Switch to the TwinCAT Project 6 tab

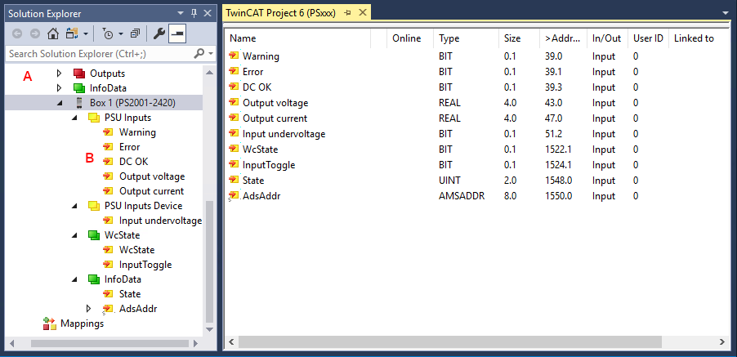pyautogui.click(x=282, y=12)
